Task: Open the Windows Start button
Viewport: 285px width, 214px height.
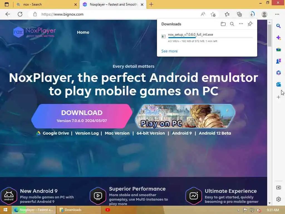Action: coord(5,210)
